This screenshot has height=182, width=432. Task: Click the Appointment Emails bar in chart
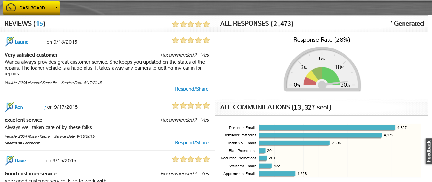click(277, 174)
